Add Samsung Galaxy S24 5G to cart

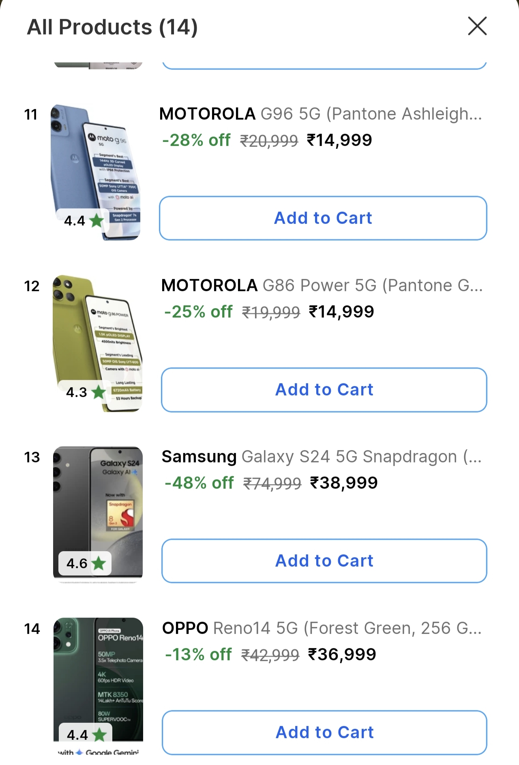click(x=324, y=561)
